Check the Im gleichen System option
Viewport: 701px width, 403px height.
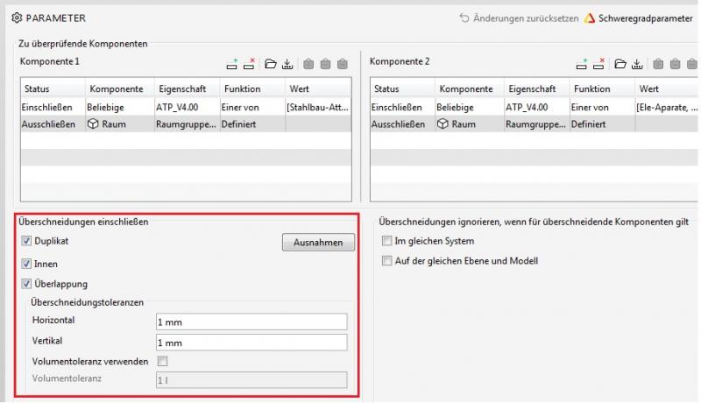coord(386,241)
